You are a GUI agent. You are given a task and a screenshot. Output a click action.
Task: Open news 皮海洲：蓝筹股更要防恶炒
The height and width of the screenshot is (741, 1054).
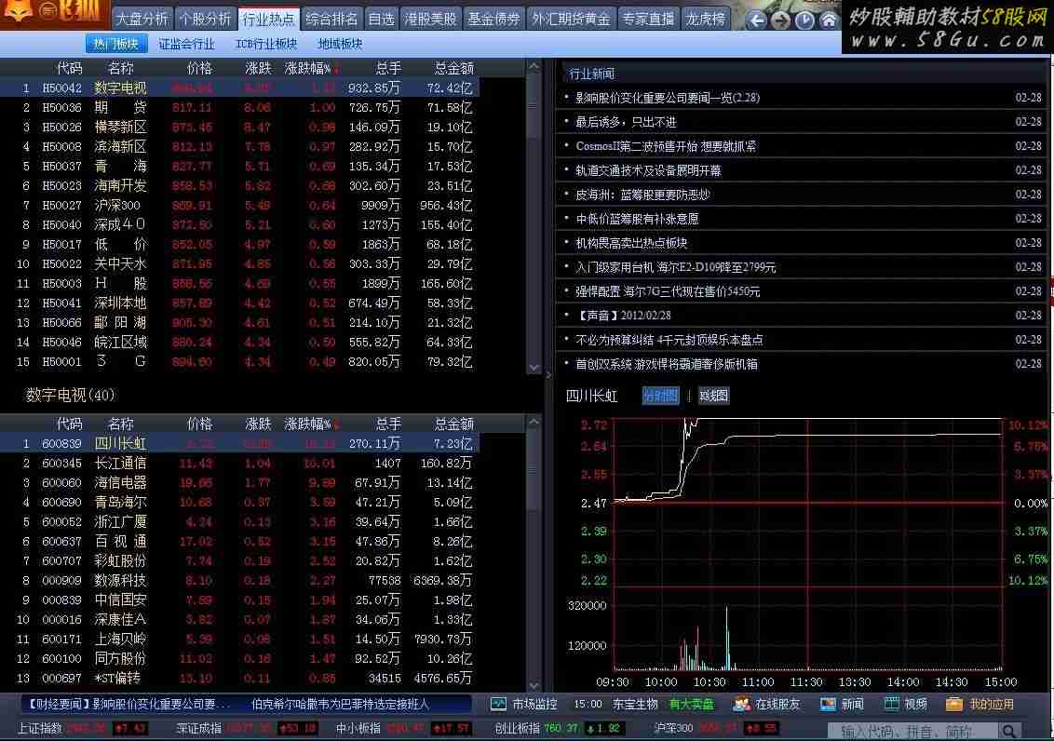point(642,195)
